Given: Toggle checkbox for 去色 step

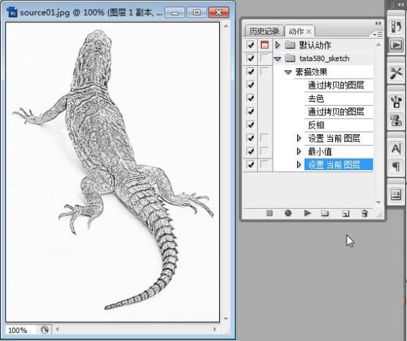Looking at the screenshot, I should 251,98.
